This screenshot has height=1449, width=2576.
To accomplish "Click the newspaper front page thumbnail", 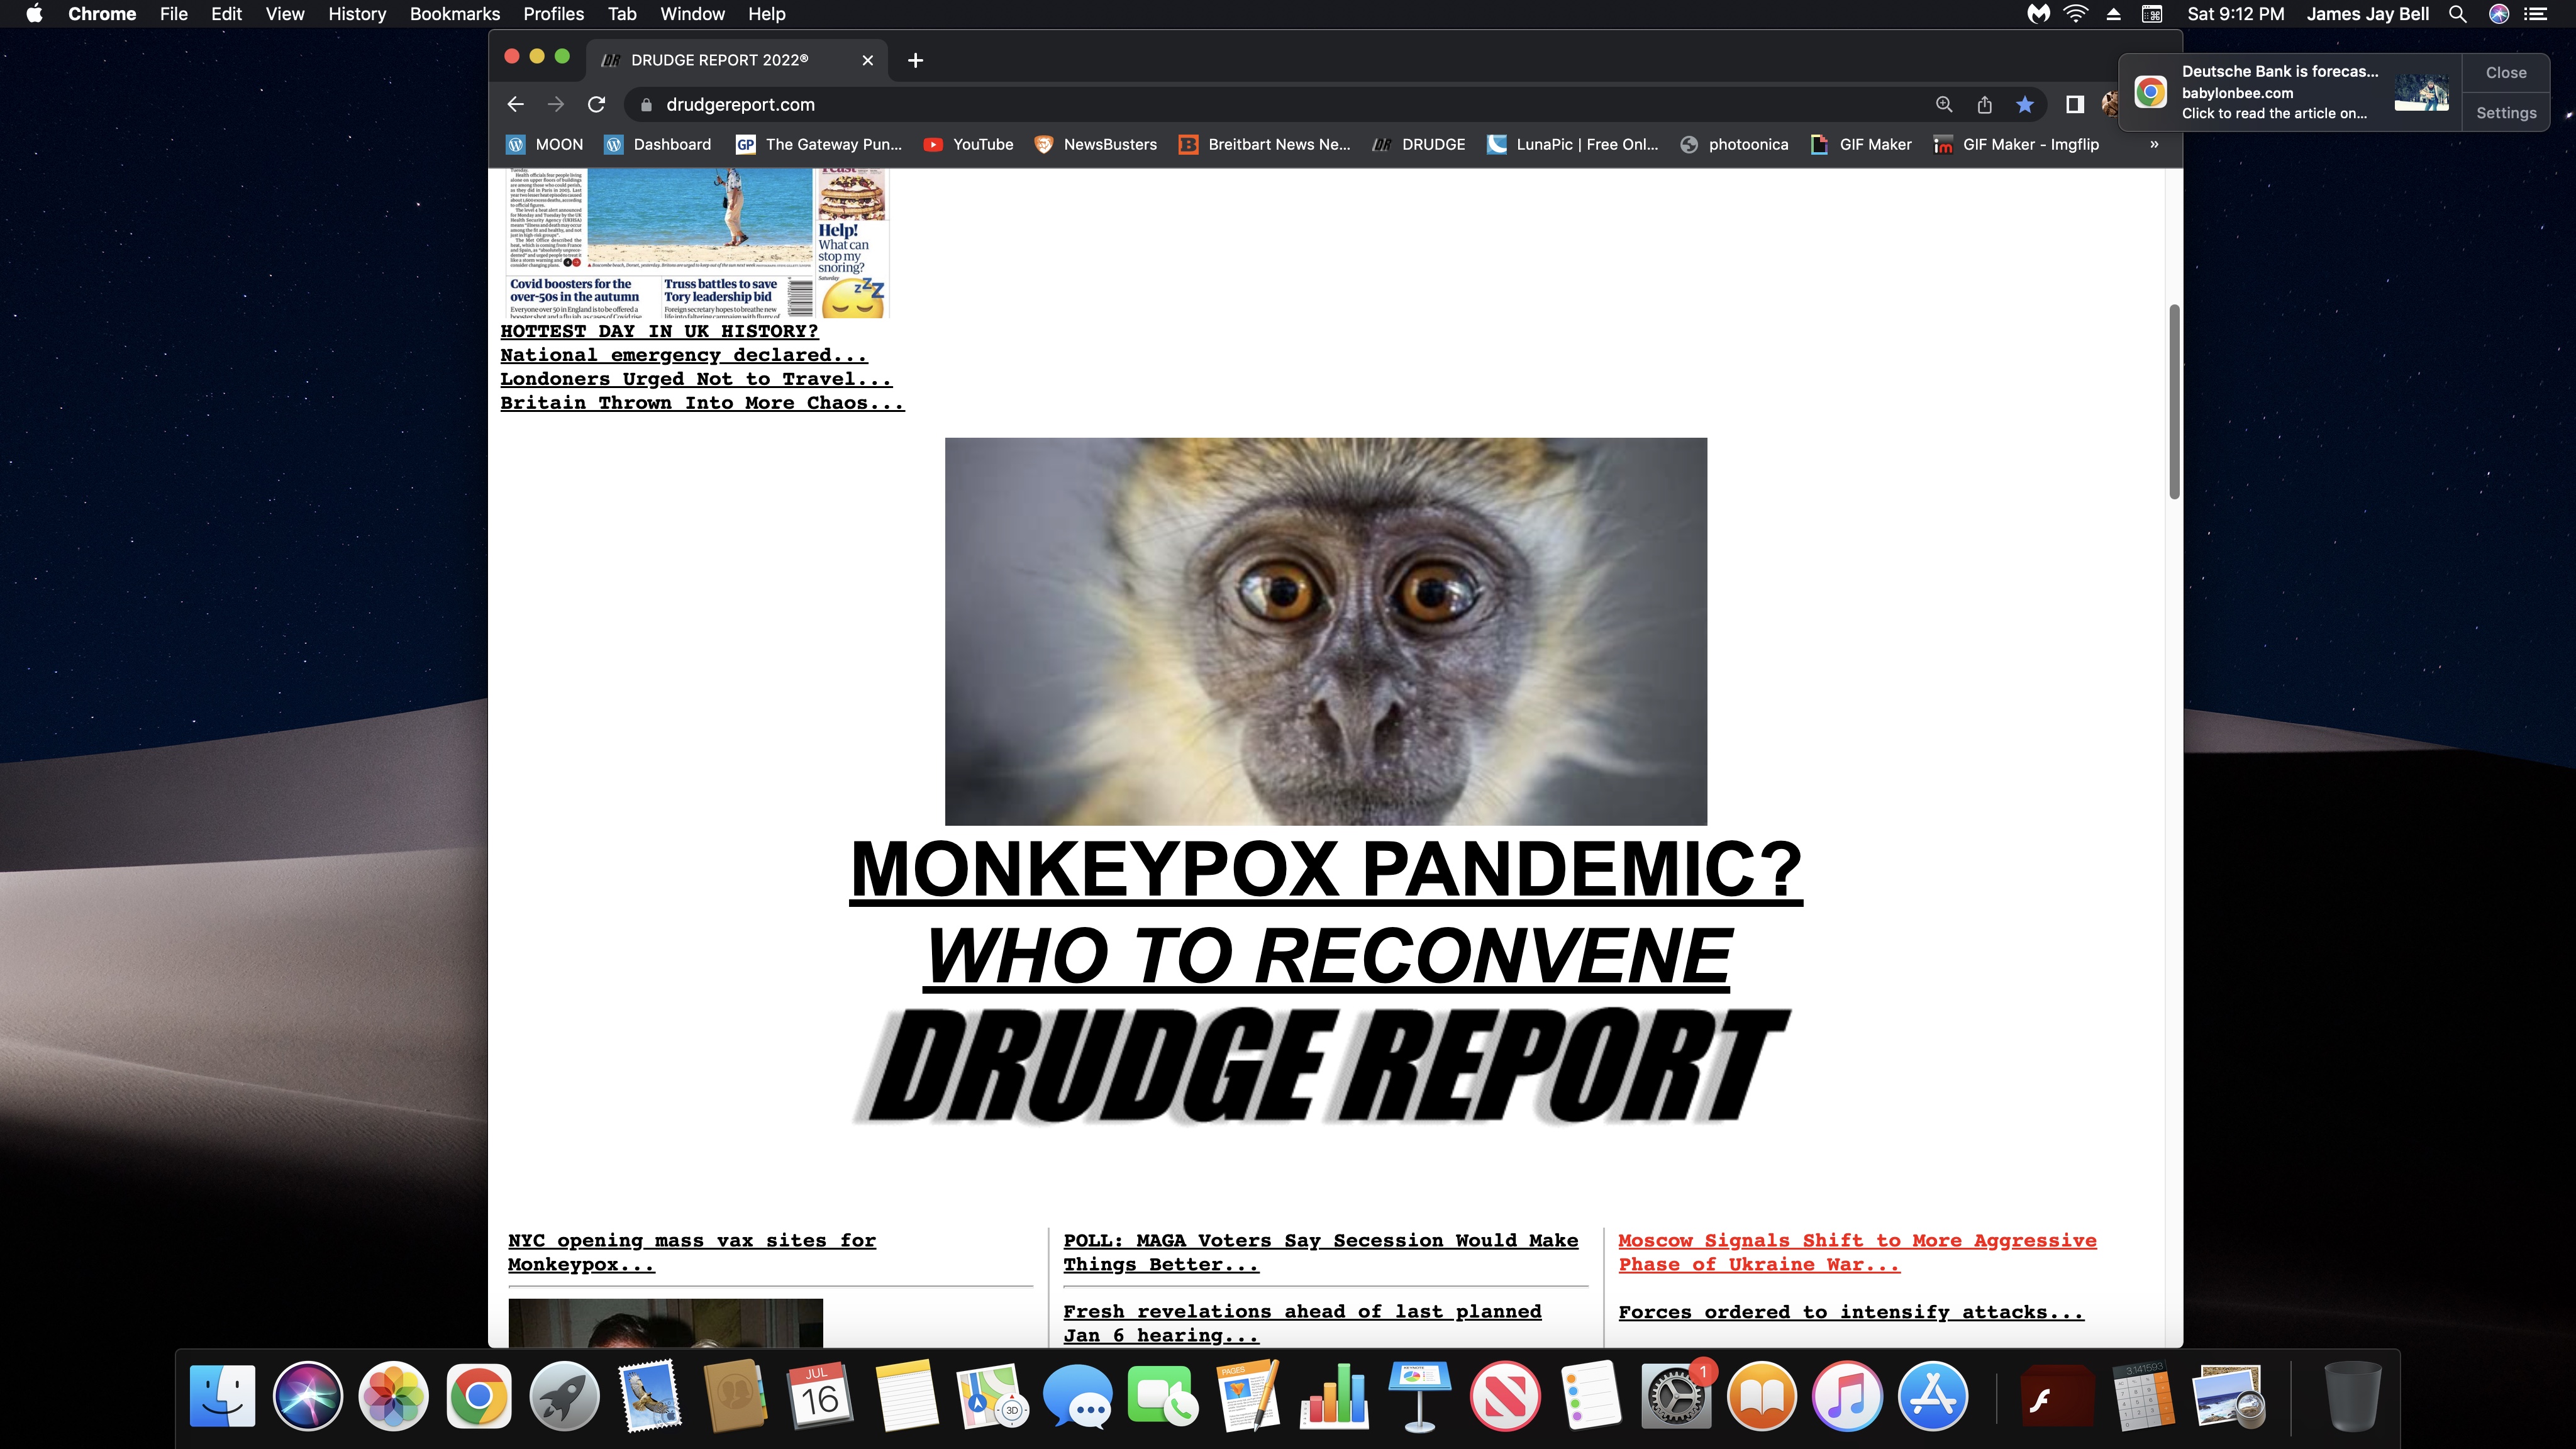I will point(697,243).
